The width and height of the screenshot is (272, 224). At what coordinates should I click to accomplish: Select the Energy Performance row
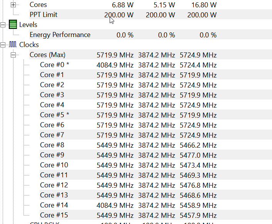tap(60, 35)
